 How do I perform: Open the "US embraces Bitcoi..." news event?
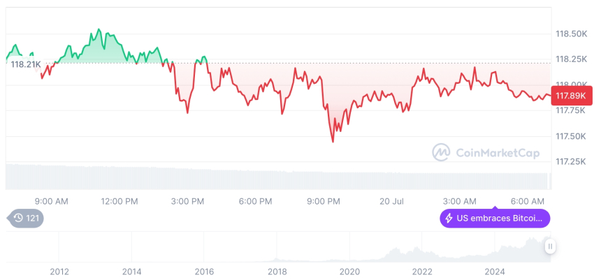495,219
